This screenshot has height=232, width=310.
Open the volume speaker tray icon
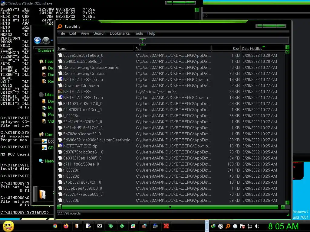[257, 226]
